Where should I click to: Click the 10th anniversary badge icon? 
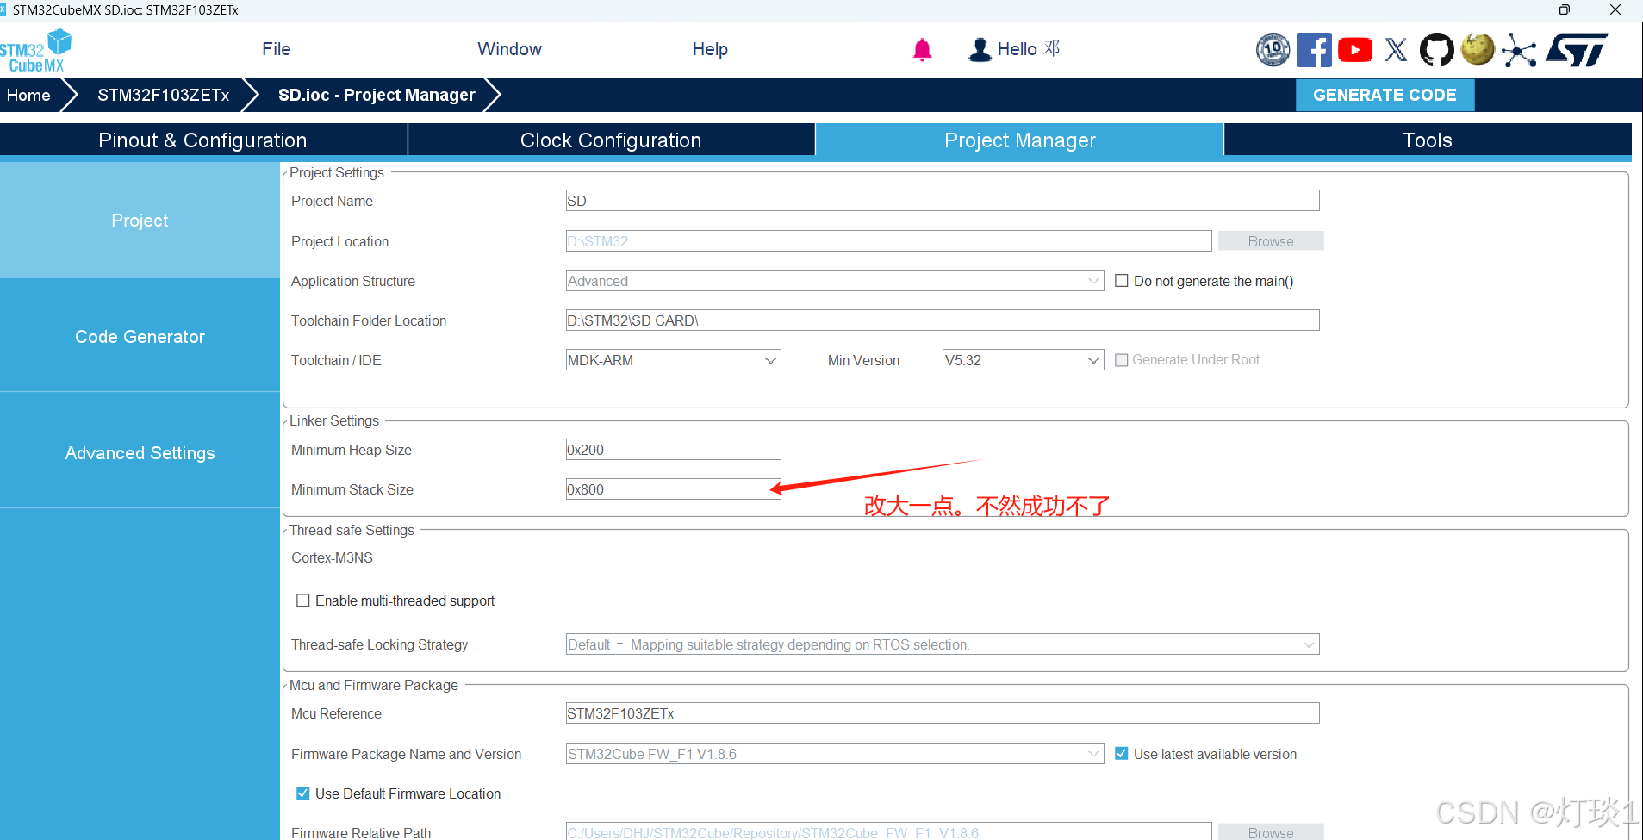1273,50
